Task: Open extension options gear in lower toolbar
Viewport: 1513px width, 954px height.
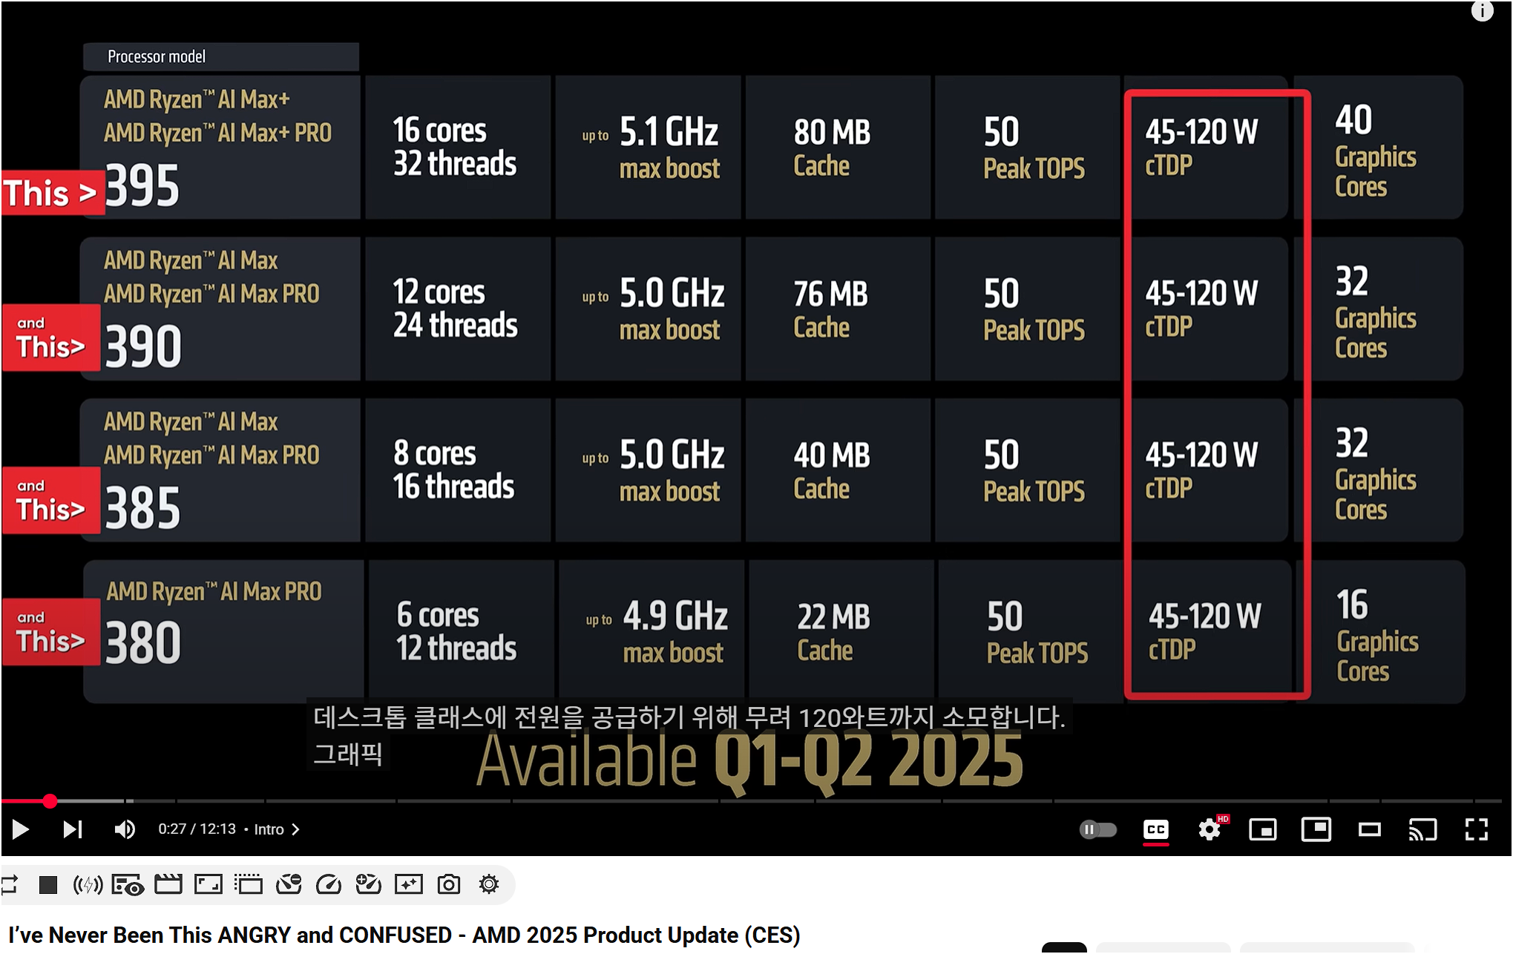Action: pos(489,884)
